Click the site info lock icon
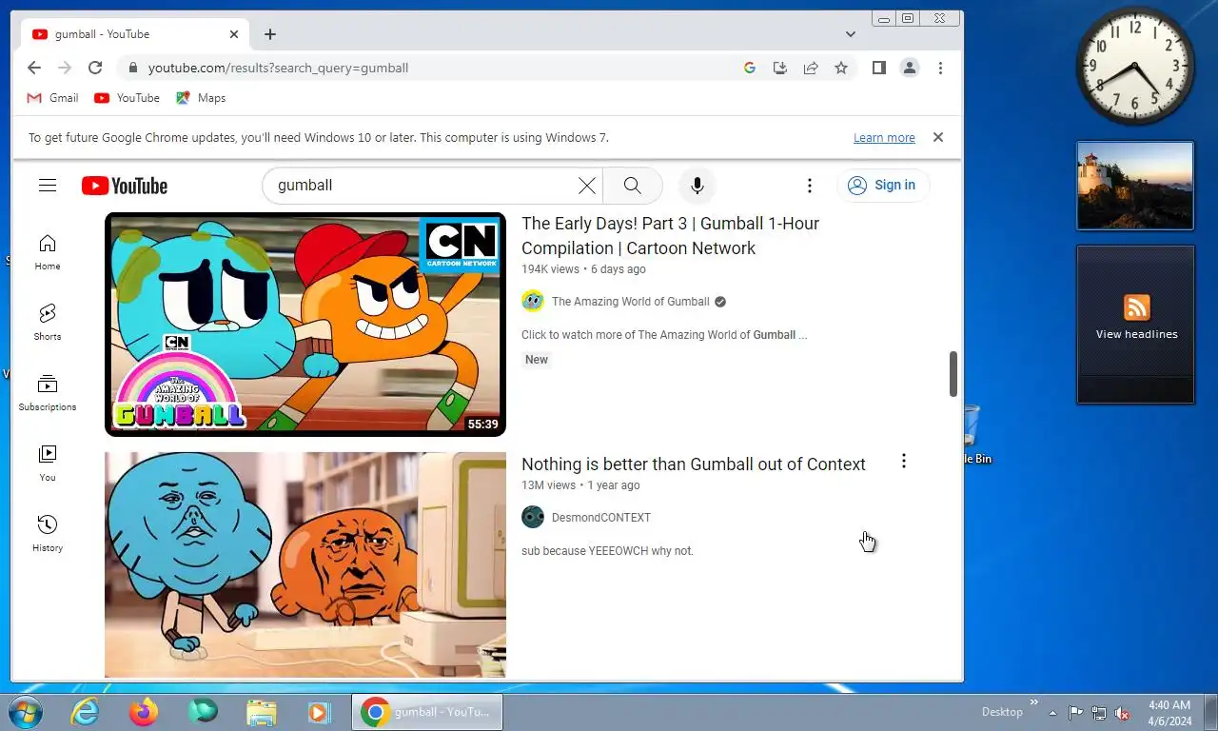This screenshot has width=1218, height=731. click(x=132, y=68)
